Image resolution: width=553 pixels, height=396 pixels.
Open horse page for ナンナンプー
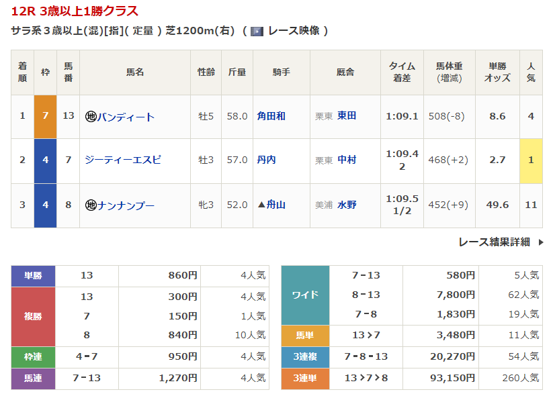[126, 205]
